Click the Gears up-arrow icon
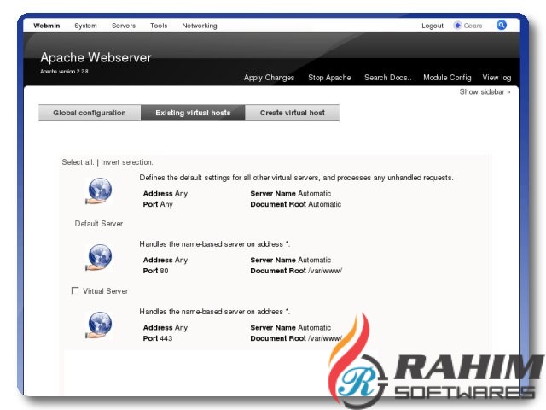 [457, 26]
